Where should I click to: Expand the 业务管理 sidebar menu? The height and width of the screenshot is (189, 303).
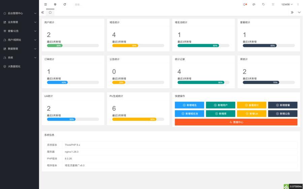pyautogui.click(x=19, y=22)
